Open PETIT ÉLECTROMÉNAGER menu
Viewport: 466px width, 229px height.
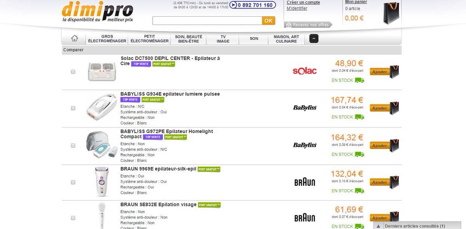coord(150,39)
